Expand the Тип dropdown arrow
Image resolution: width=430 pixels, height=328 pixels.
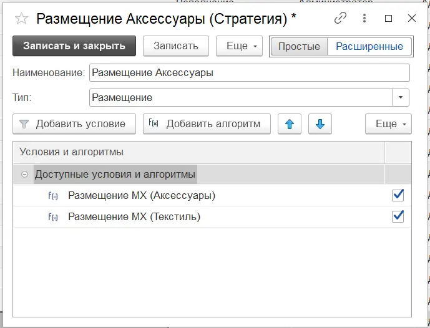[401, 97]
